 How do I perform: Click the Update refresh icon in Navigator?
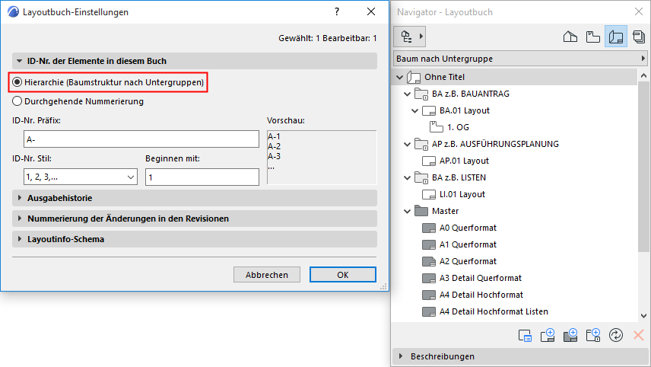click(x=616, y=335)
